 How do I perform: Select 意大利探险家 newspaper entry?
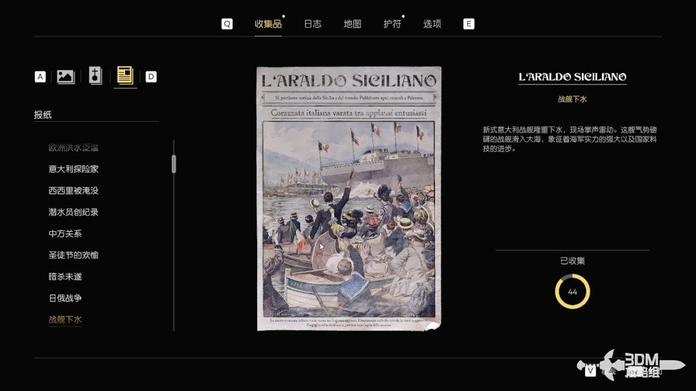coord(73,169)
